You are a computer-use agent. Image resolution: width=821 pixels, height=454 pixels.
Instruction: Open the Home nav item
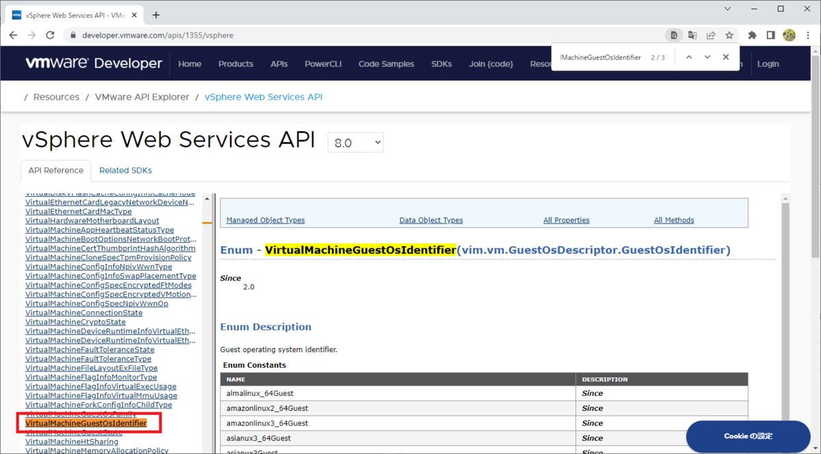coord(190,64)
